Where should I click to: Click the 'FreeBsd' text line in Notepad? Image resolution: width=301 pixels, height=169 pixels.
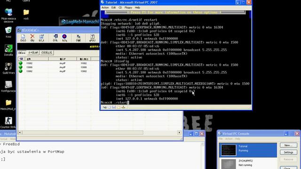(11, 144)
